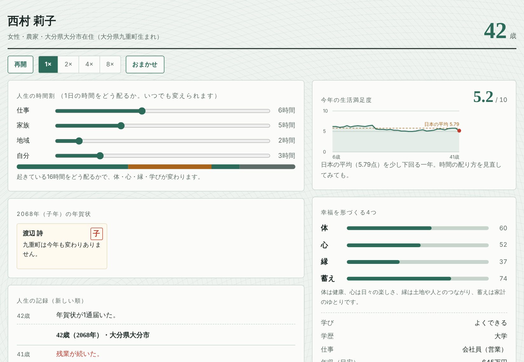Screen dimensions: 524x362
Task: Switch playback speed to 2×
Action: tap(68, 64)
